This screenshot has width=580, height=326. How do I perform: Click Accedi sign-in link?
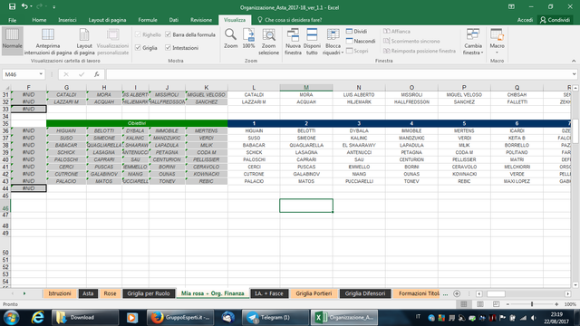[x=525, y=20]
